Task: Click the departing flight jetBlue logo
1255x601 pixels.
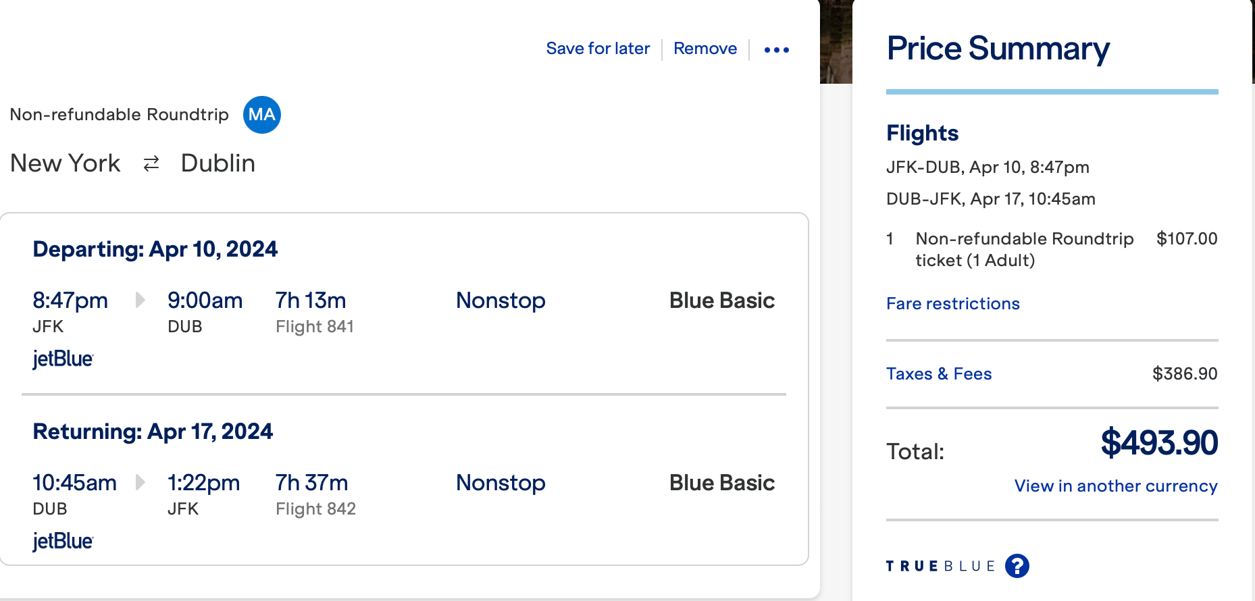Action: click(x=63, y=359)
